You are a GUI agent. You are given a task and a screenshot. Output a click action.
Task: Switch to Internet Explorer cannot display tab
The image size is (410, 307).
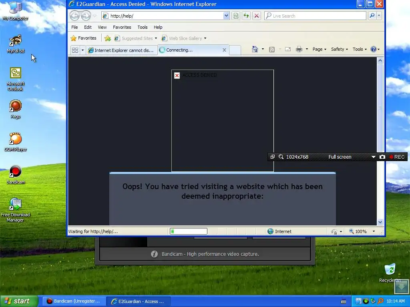tap(122, 50)
